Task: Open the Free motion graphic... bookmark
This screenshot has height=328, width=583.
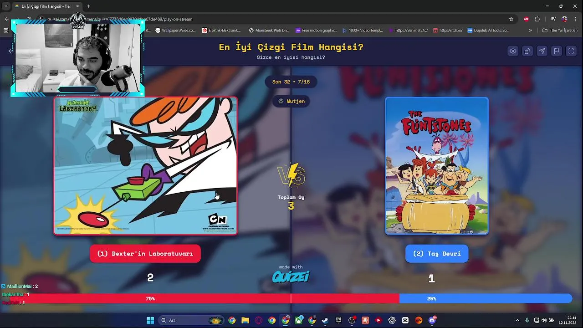Action: click(317, 31)
